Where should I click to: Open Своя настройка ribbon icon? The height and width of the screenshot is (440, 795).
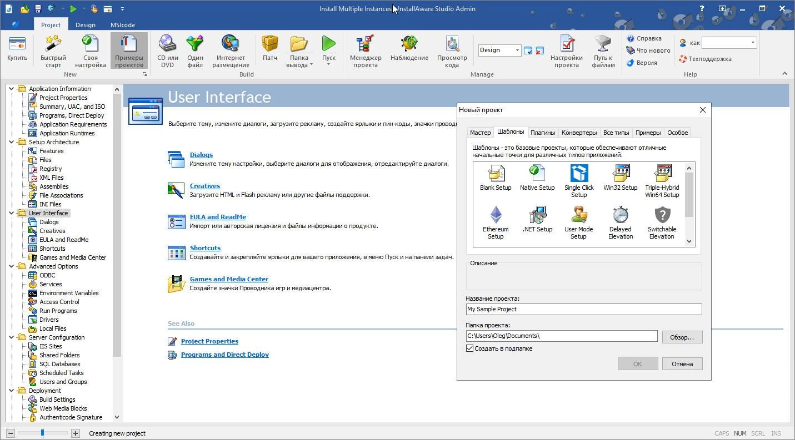click(x=91, y=51)
